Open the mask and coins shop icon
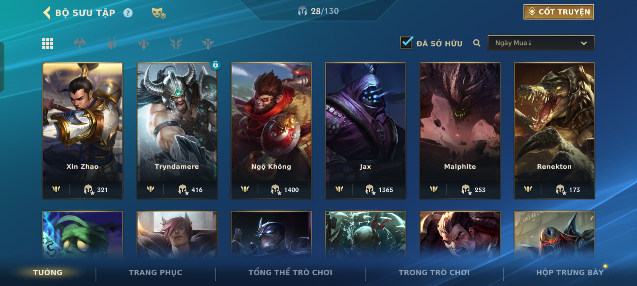637x286 pixels. [x=159, y=13]
